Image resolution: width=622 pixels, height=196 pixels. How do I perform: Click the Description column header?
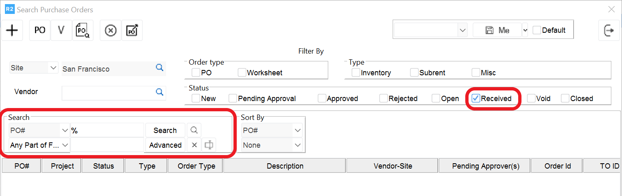285,166
